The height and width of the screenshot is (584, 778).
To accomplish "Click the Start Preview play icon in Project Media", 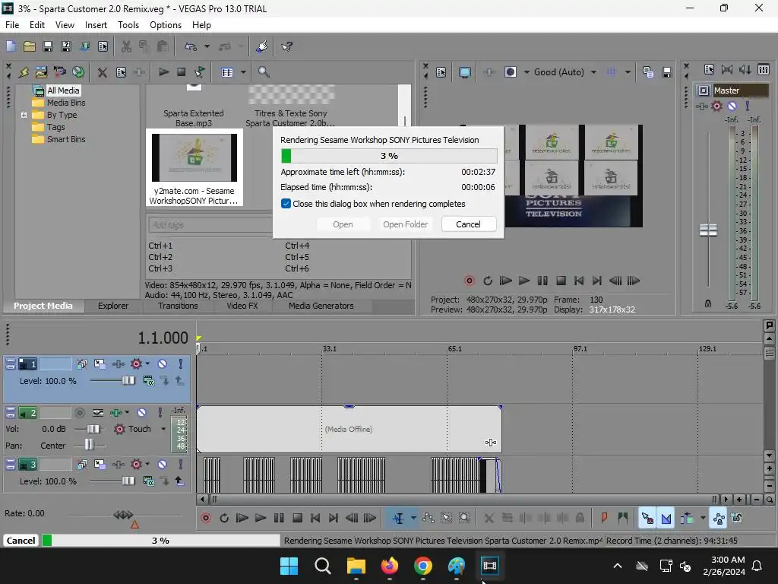I will pyautogui.click(x=163, y=72).
